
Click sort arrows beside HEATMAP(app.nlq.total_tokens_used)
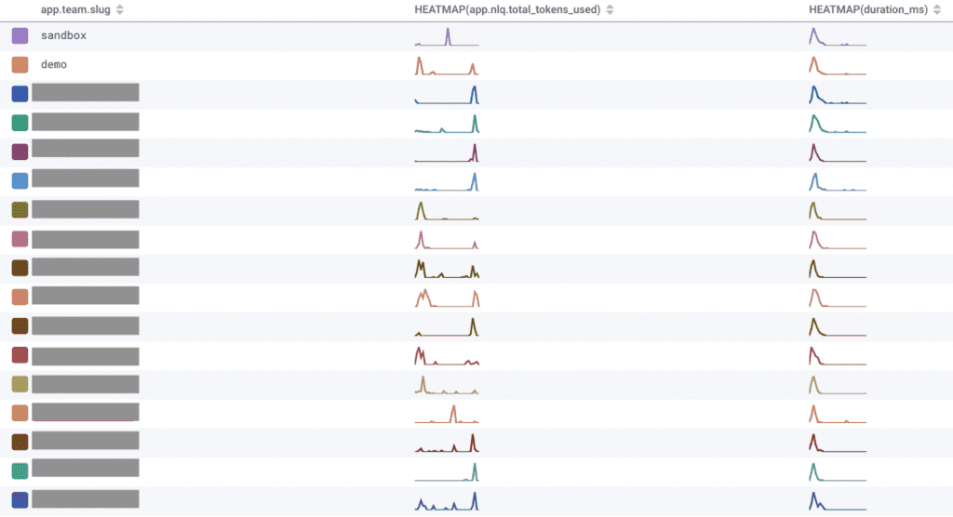(x=610, y=9)
